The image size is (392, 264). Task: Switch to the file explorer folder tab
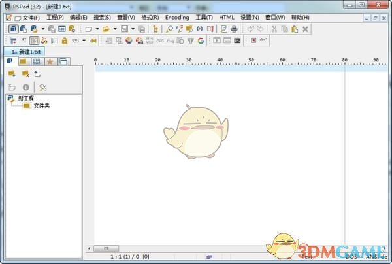24,61
